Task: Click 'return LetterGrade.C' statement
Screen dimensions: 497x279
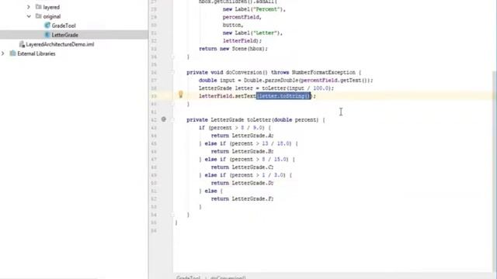Action: pyautogui.click(x=242, y=167)
